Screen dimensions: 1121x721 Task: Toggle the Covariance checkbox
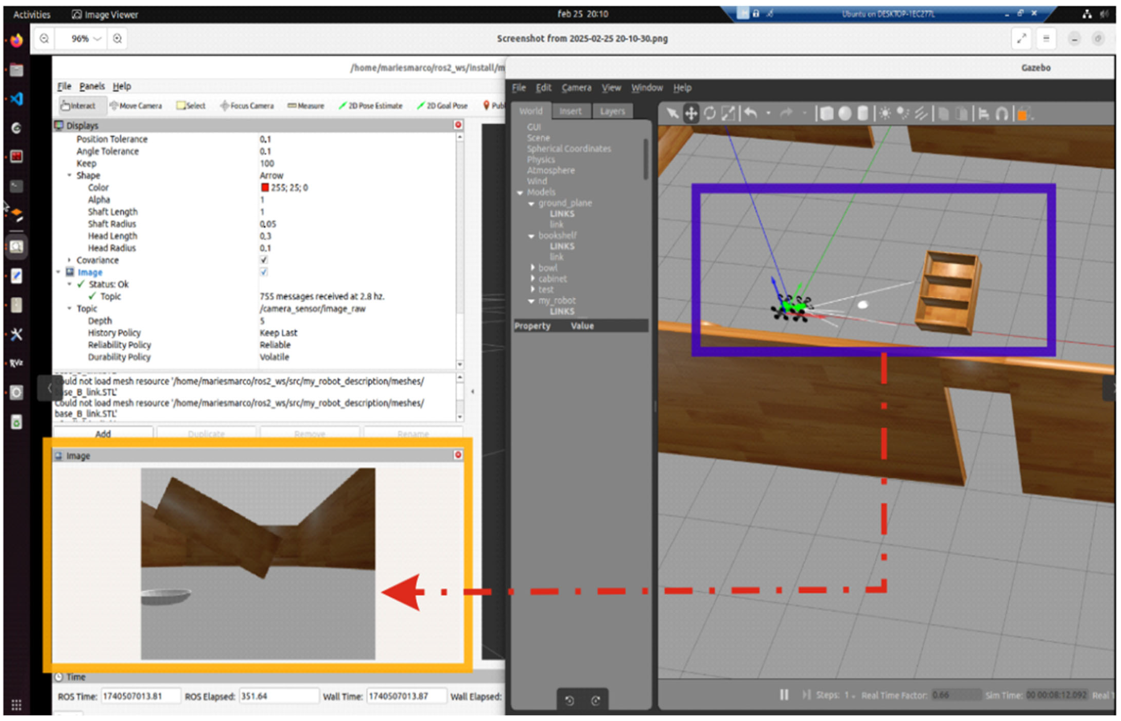[264, 260]
